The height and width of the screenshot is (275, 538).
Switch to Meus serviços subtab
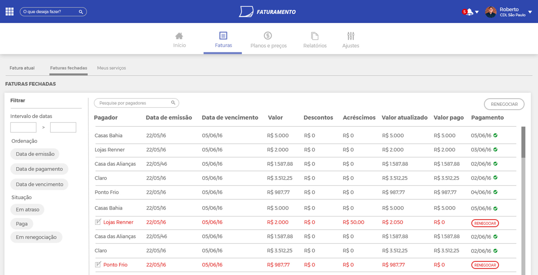pyautogui.click(x=112, y=68)
